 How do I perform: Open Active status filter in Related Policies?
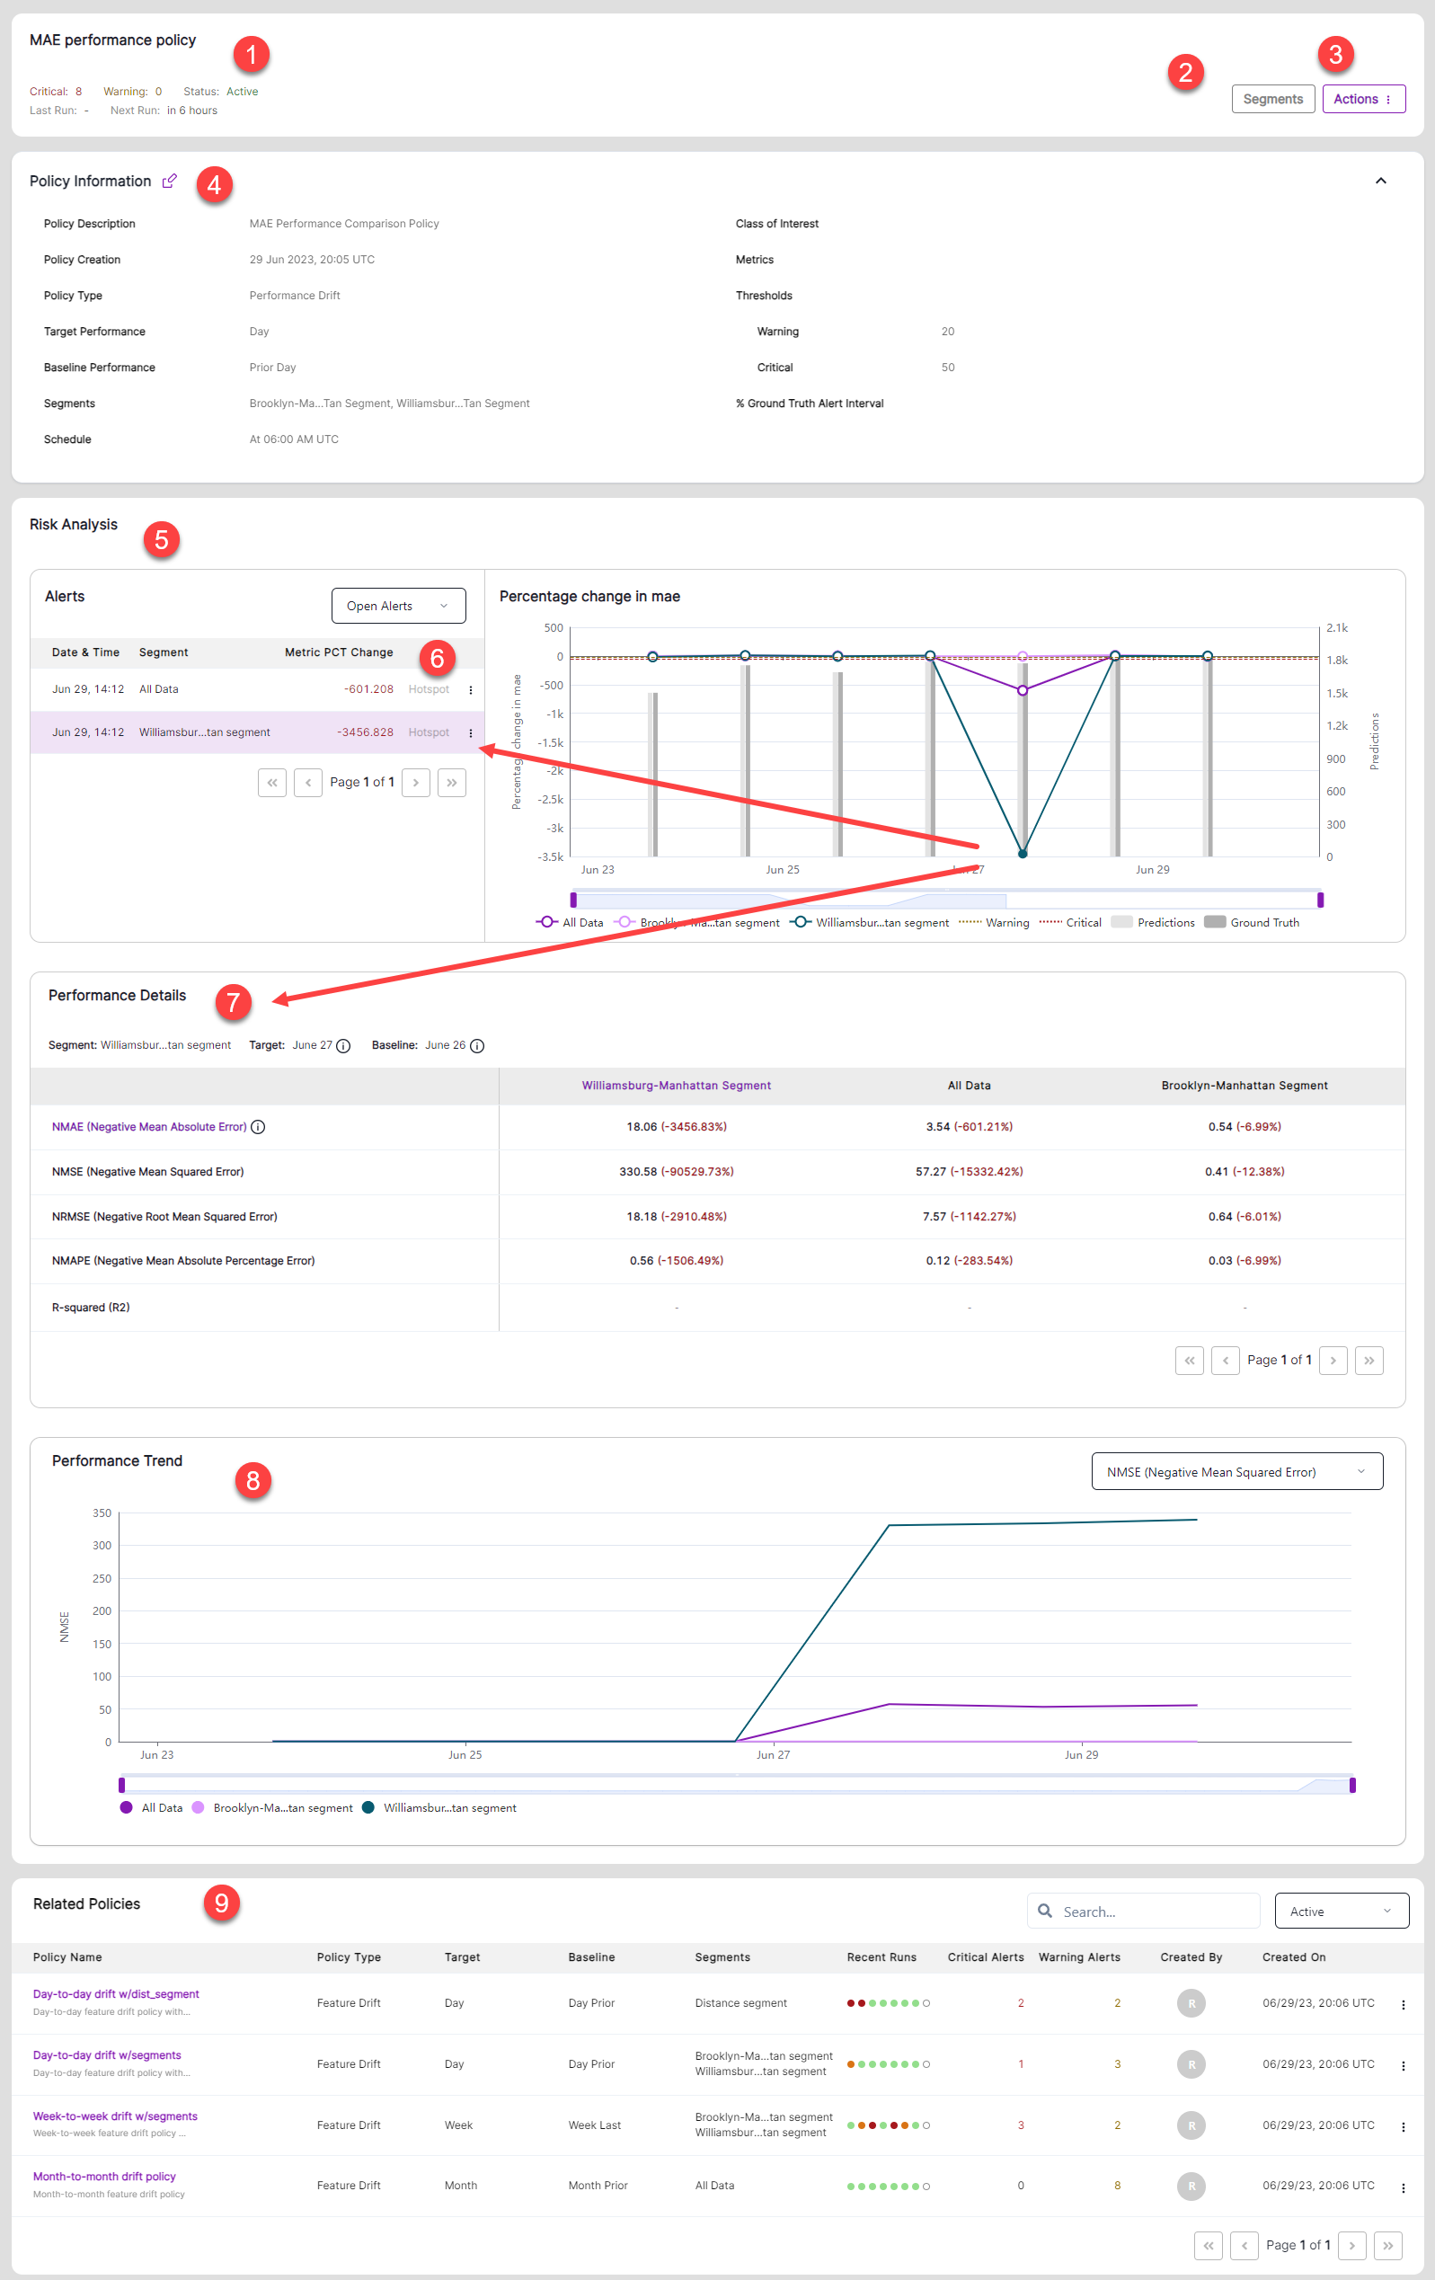click(x=1342, y=1911)
